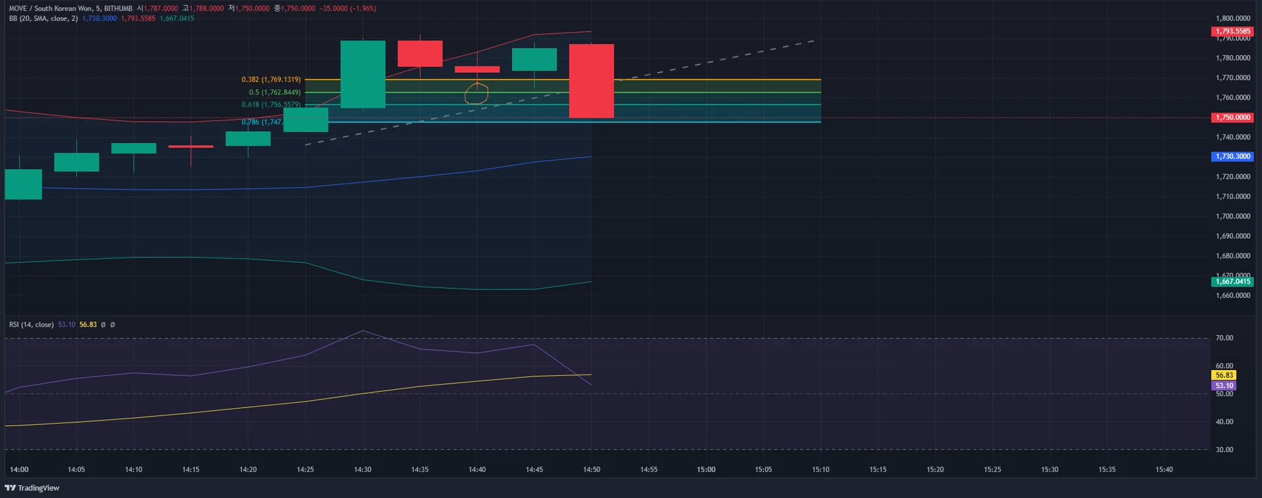Click the large red candle at 14:50
Viewport: 1262px width, 498px height.
tap(592, 81)
